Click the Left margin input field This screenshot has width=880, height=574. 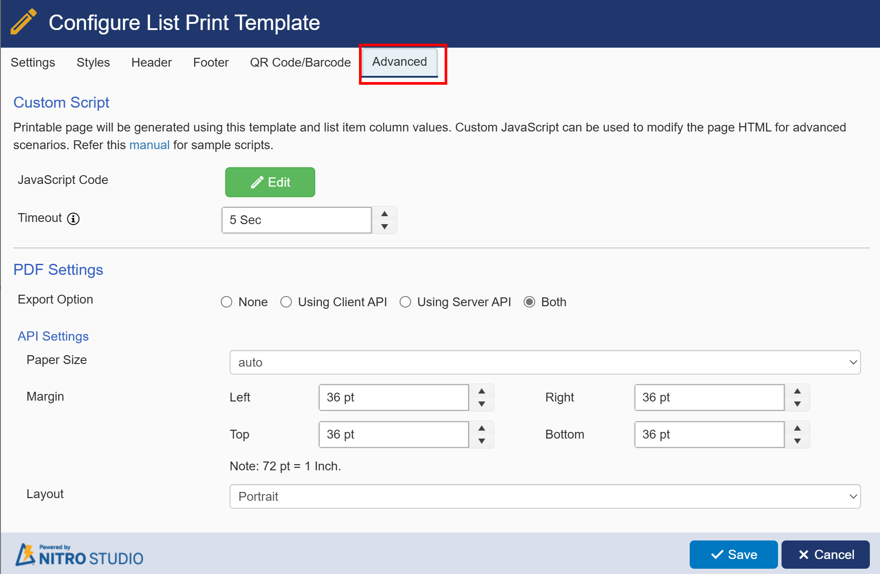click(x=394, y=398)
